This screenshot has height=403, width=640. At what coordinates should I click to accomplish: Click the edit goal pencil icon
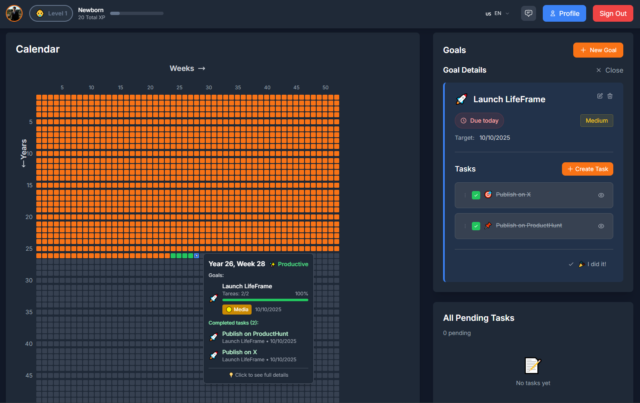(600, 96)
